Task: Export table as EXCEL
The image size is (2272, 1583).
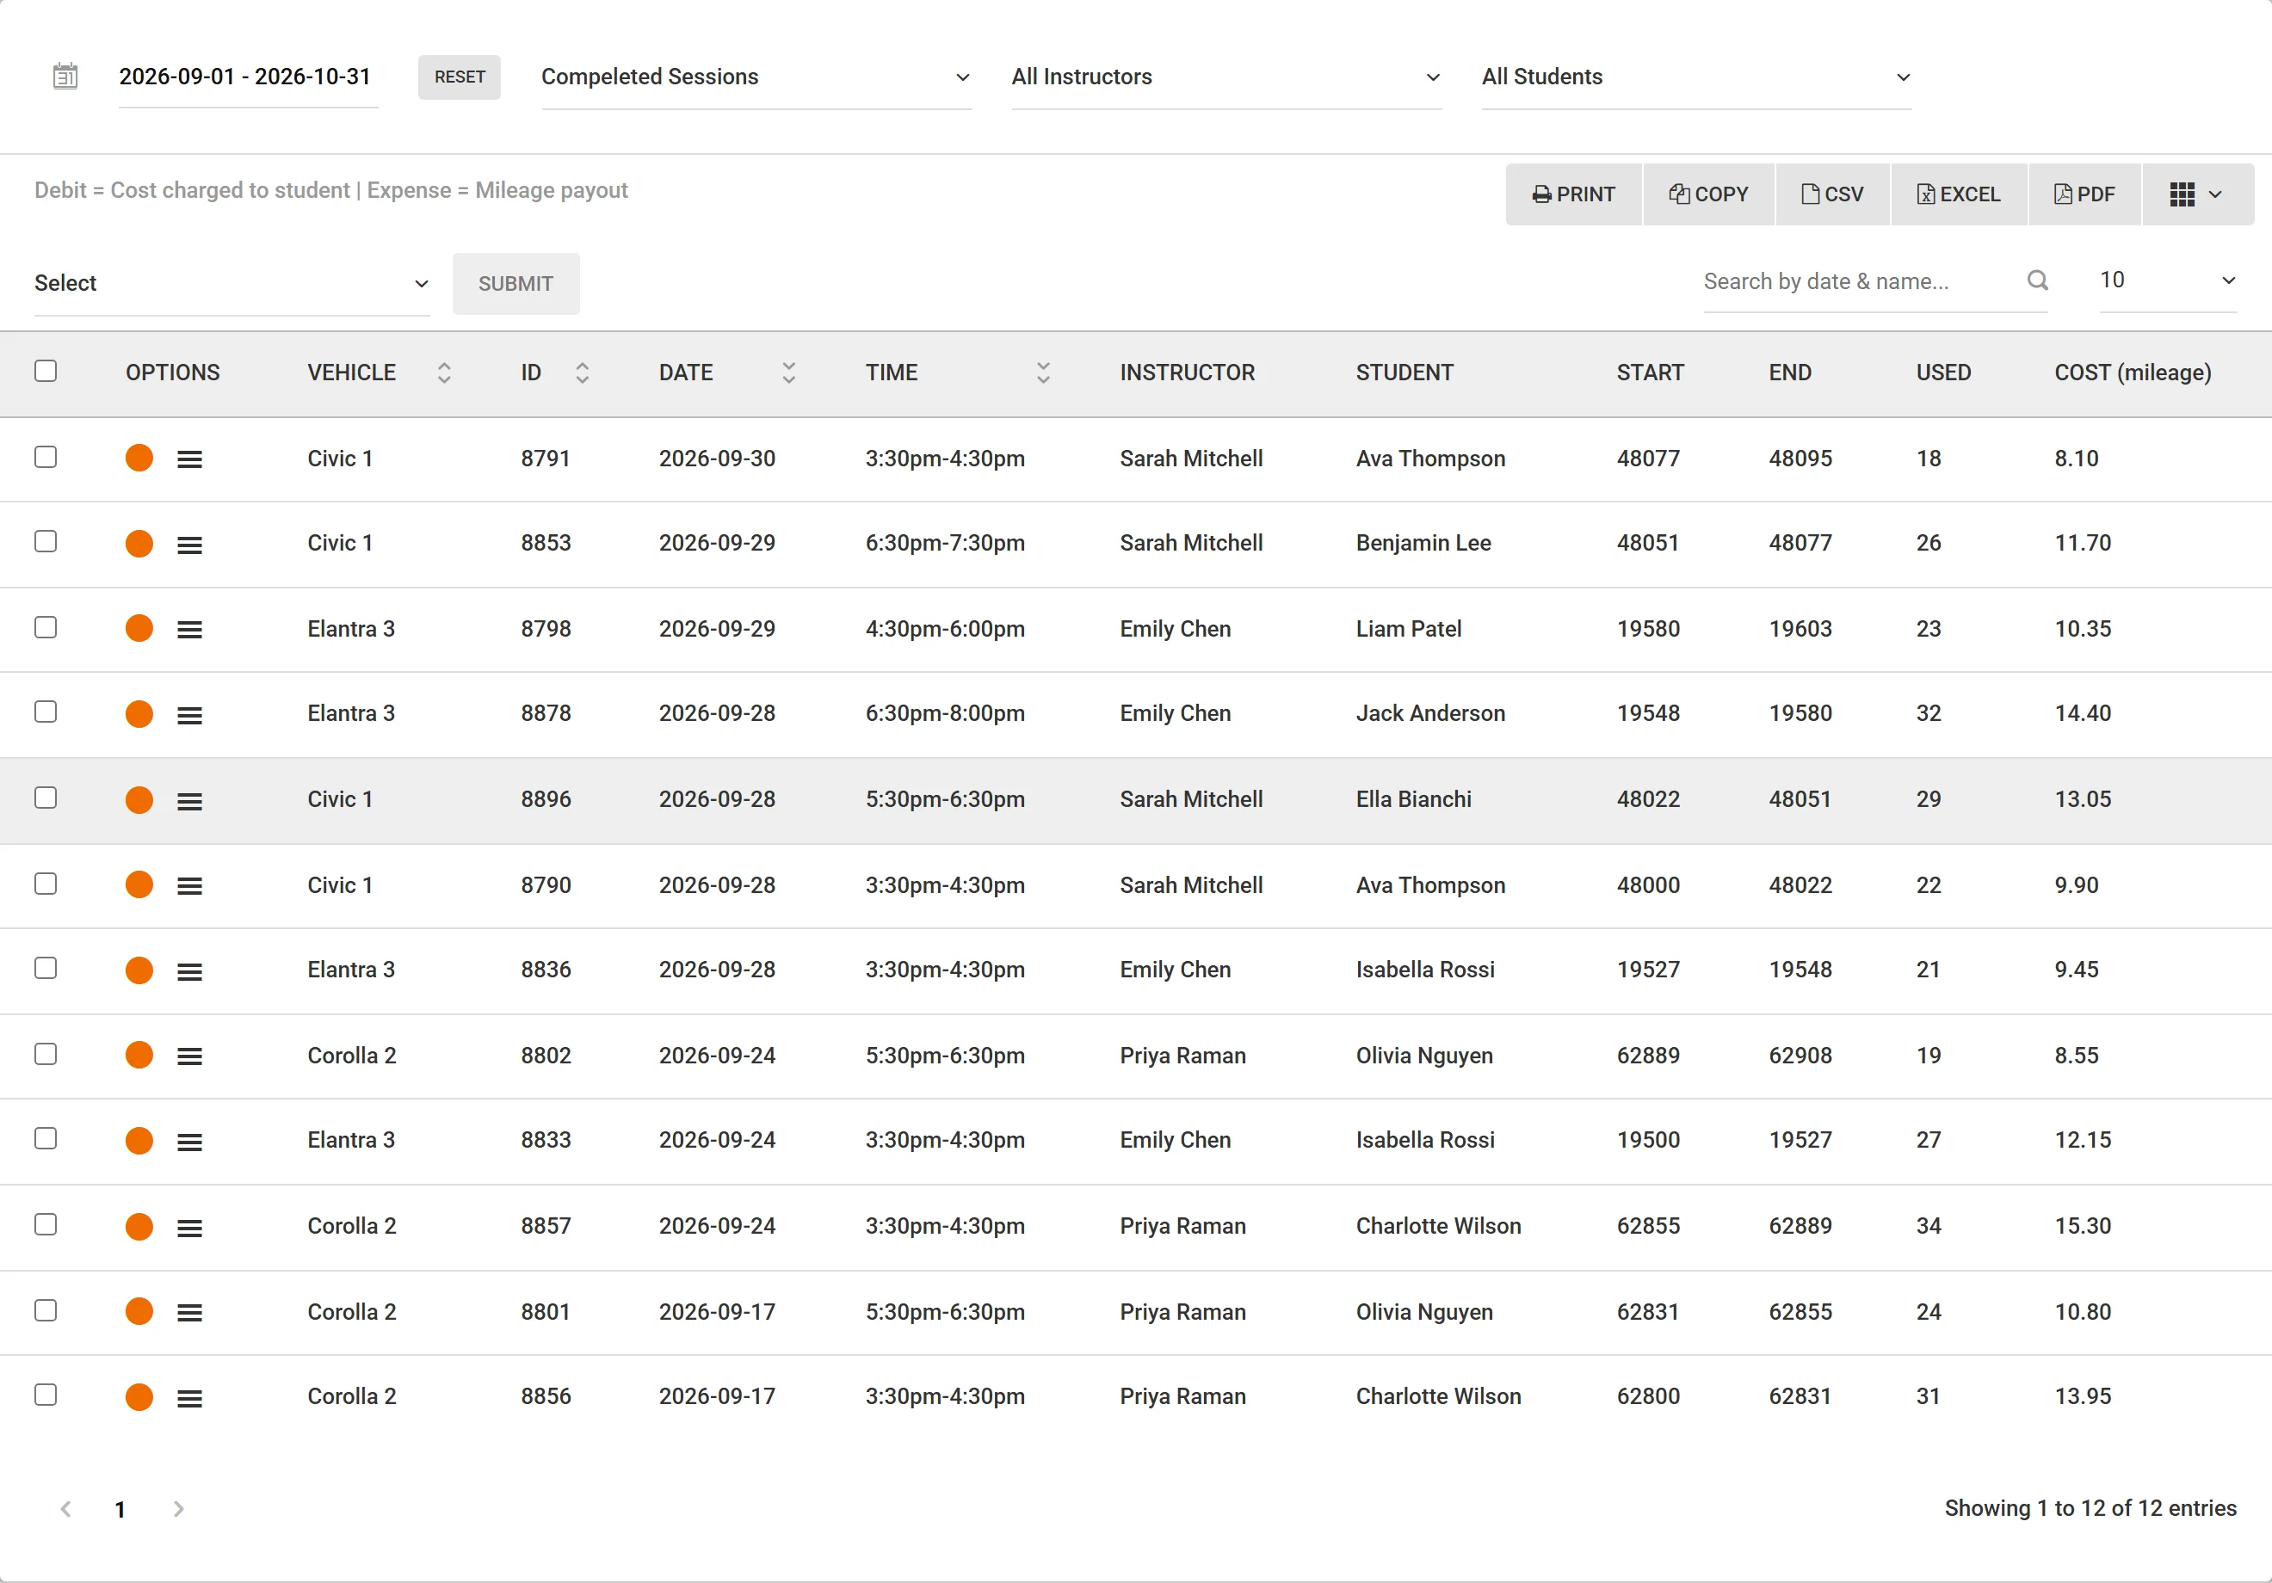Action: coord(1960,194)
